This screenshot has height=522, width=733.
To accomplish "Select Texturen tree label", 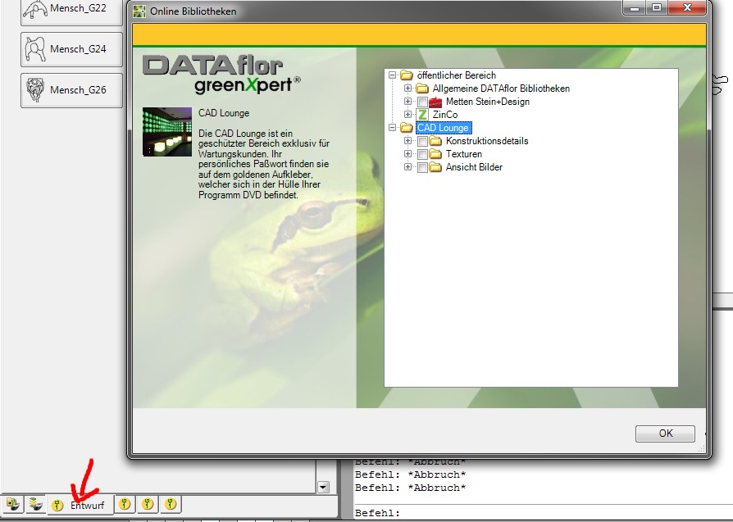I will click(464, 154).
